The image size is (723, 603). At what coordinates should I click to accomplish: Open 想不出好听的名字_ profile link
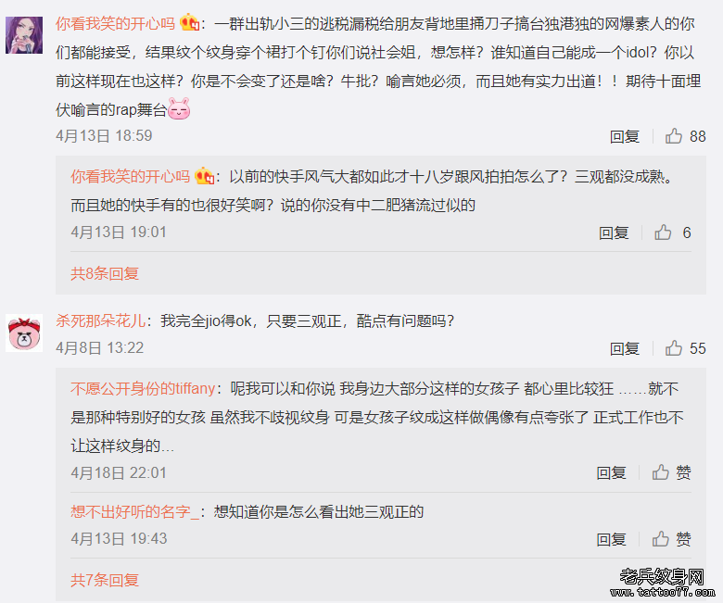click(135, 512)
